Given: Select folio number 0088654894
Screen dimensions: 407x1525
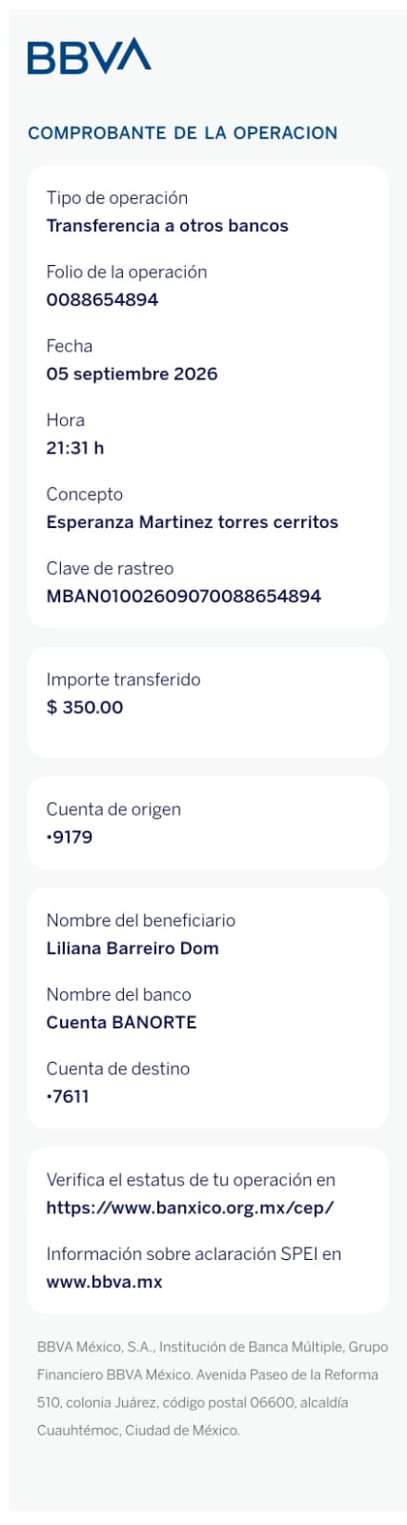Looking at the screenshot, I should coord(102,300).
